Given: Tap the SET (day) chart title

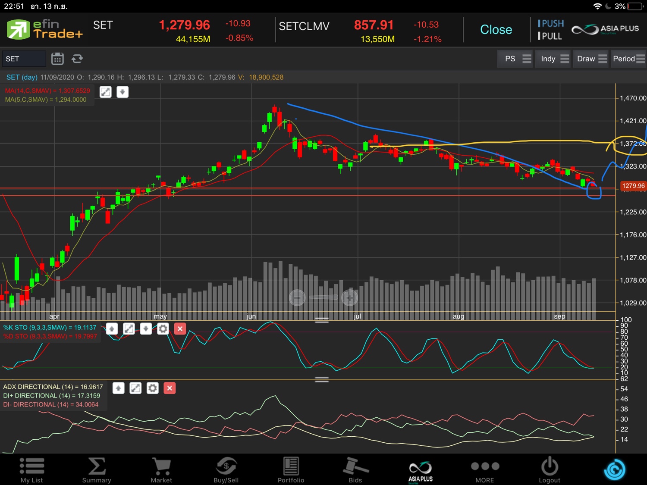Looking at the screenshot, I should pyautogui.click(x=22, y=77).
